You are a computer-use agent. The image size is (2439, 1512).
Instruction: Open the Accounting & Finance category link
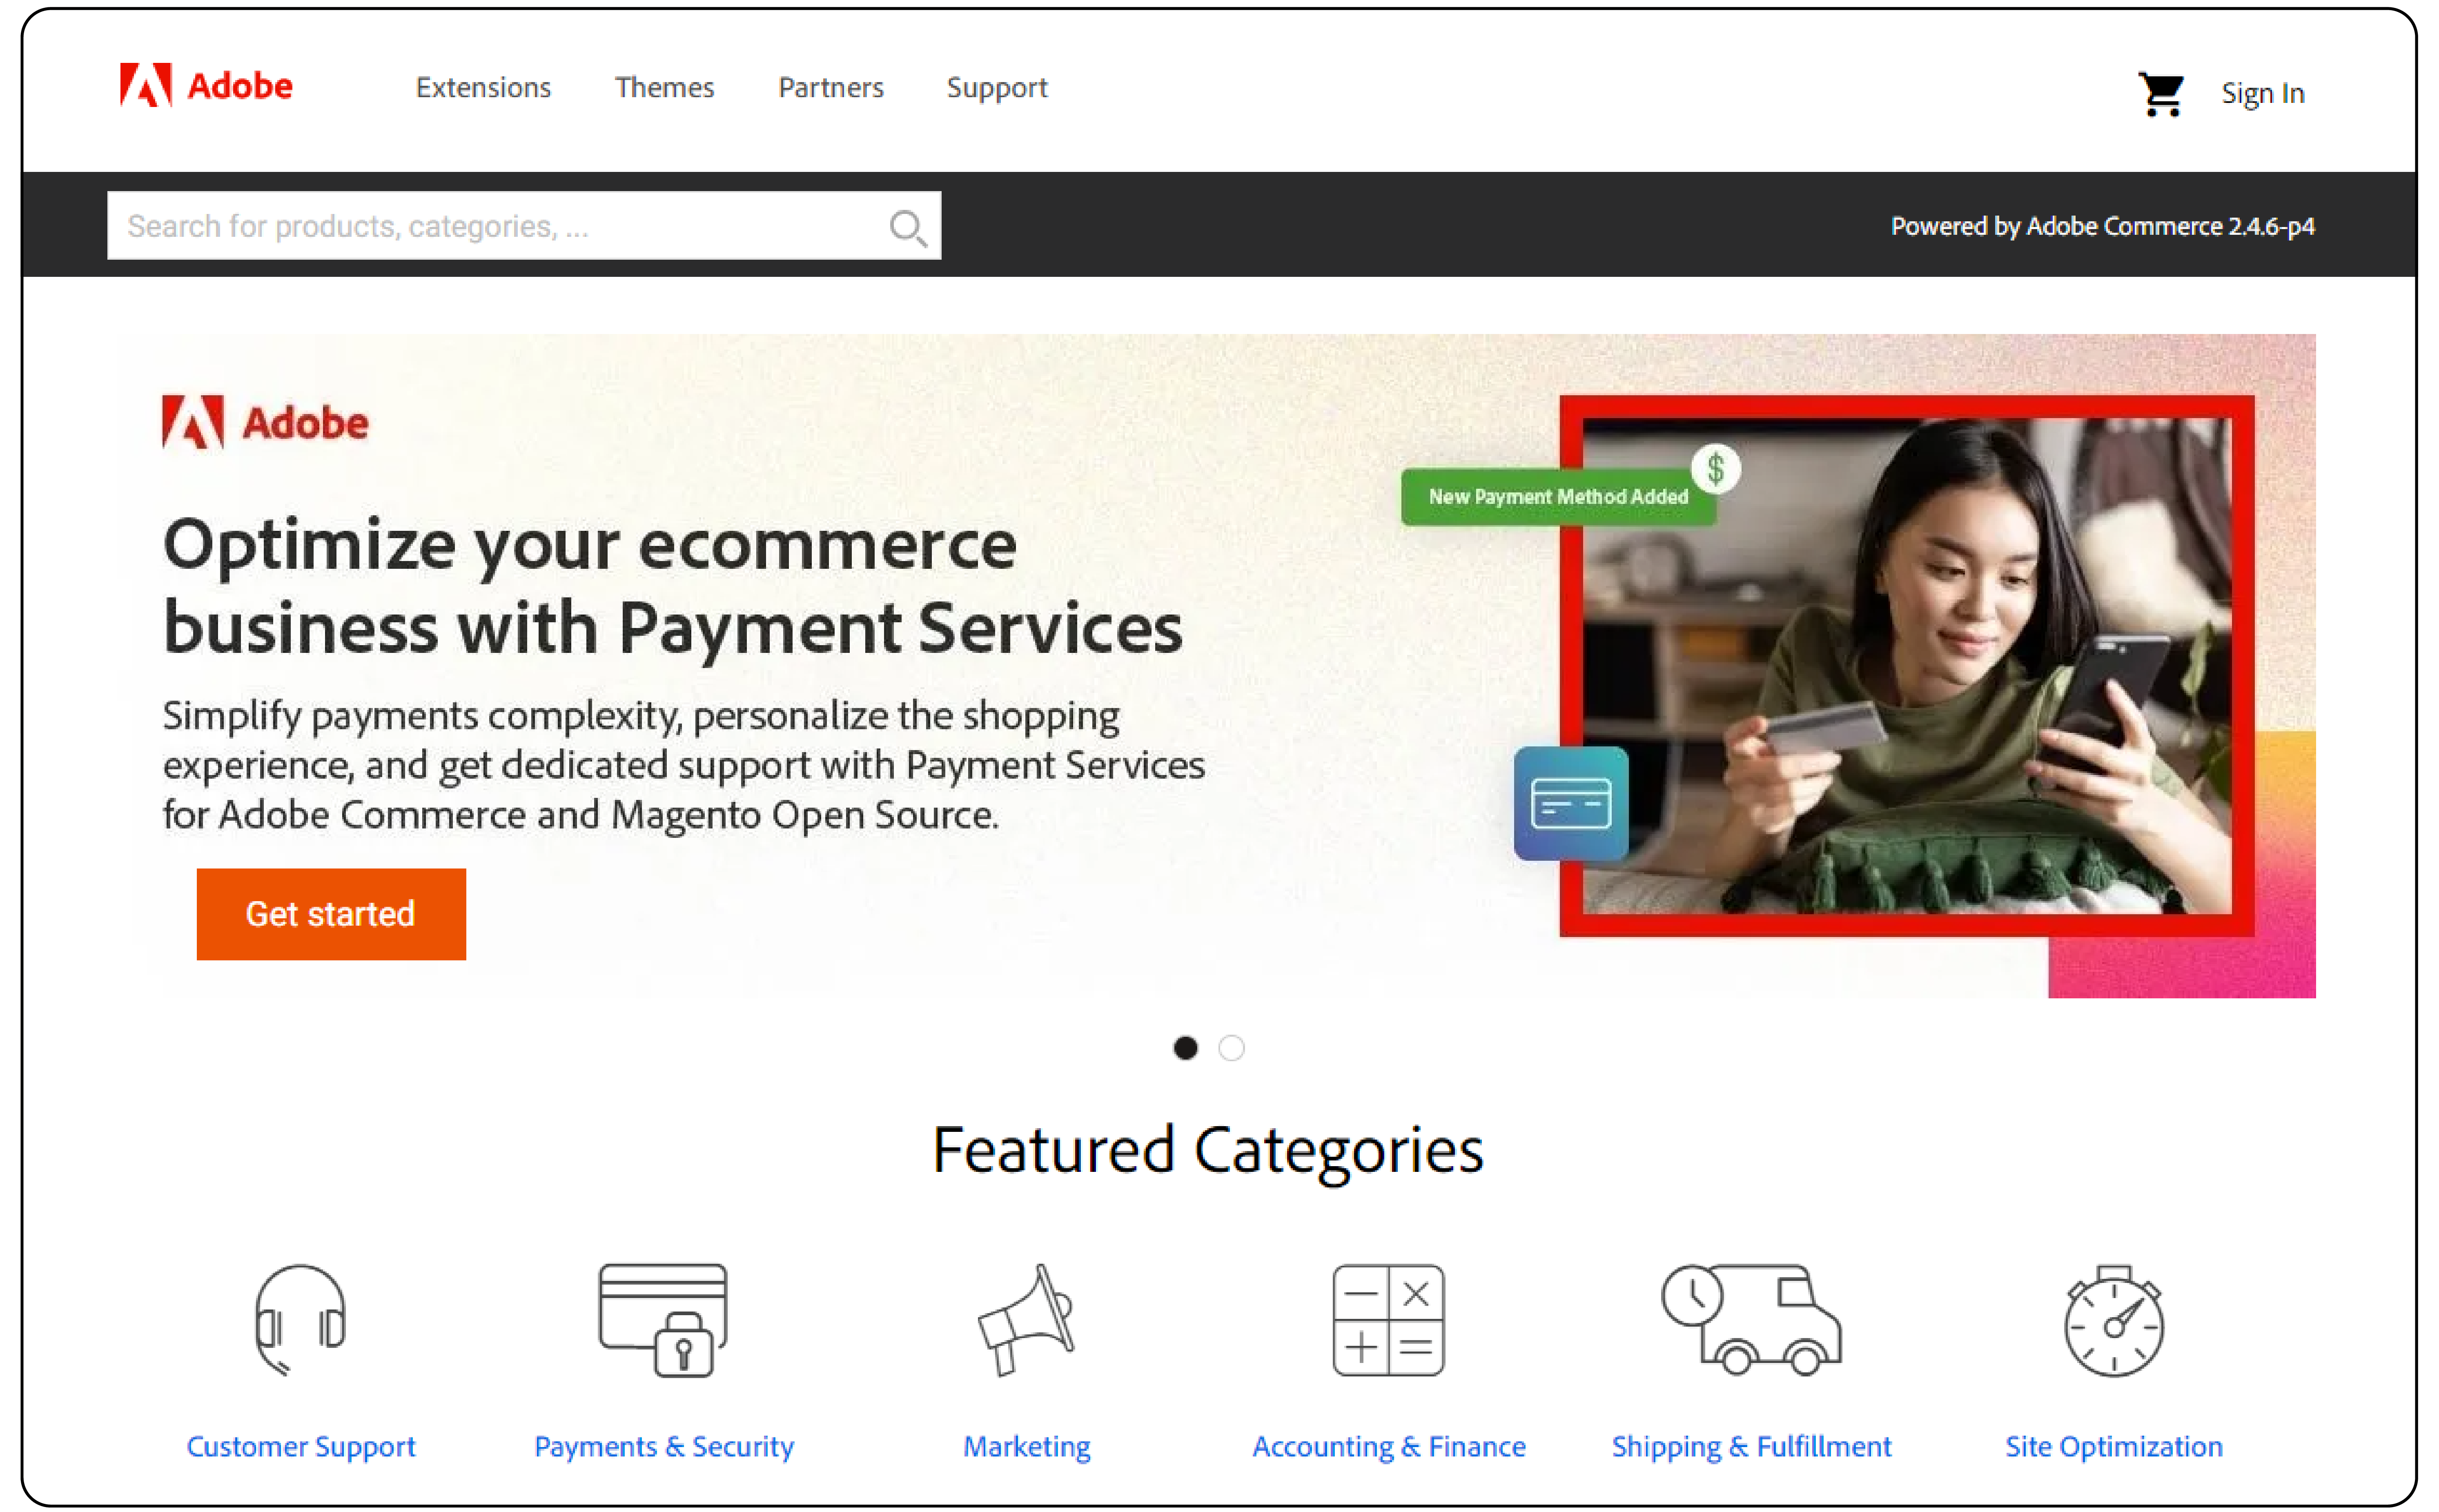pos(1389,1447)
